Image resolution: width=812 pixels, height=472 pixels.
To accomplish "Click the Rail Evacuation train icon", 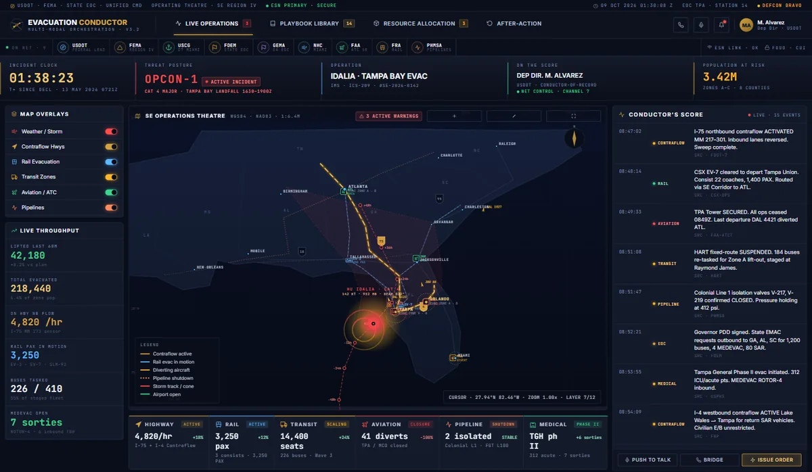I will pos(15,162).
